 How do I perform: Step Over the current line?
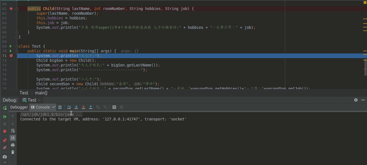point(69,107)
